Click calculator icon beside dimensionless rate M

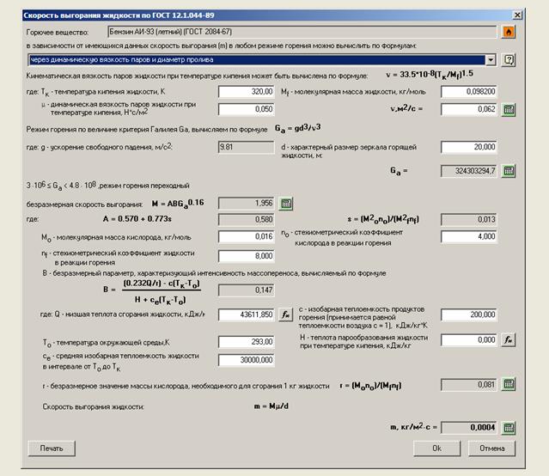[286, 204]
